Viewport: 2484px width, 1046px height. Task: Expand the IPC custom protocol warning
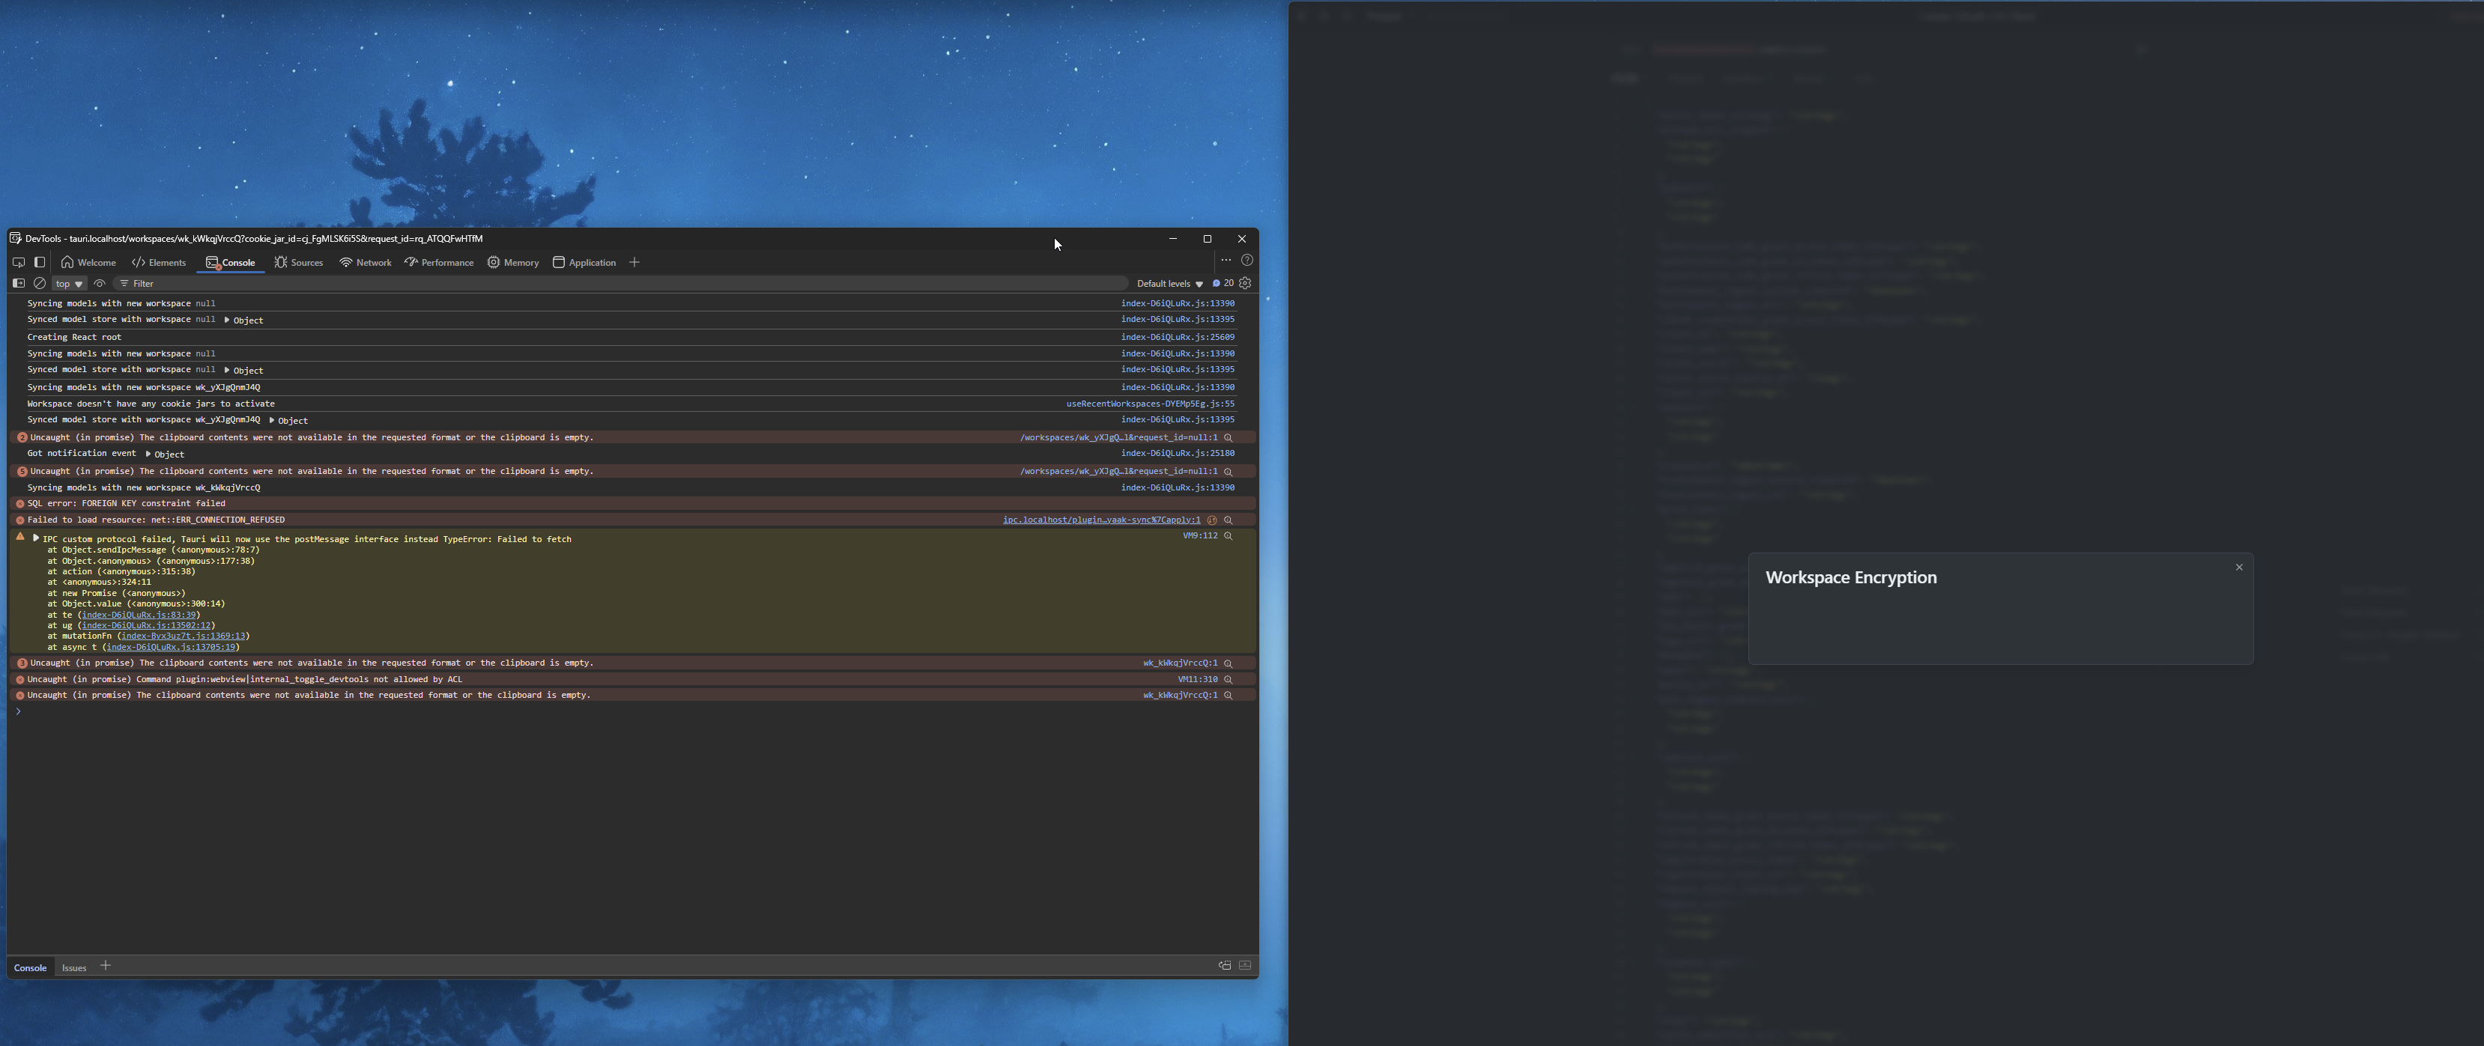(36, 538)
